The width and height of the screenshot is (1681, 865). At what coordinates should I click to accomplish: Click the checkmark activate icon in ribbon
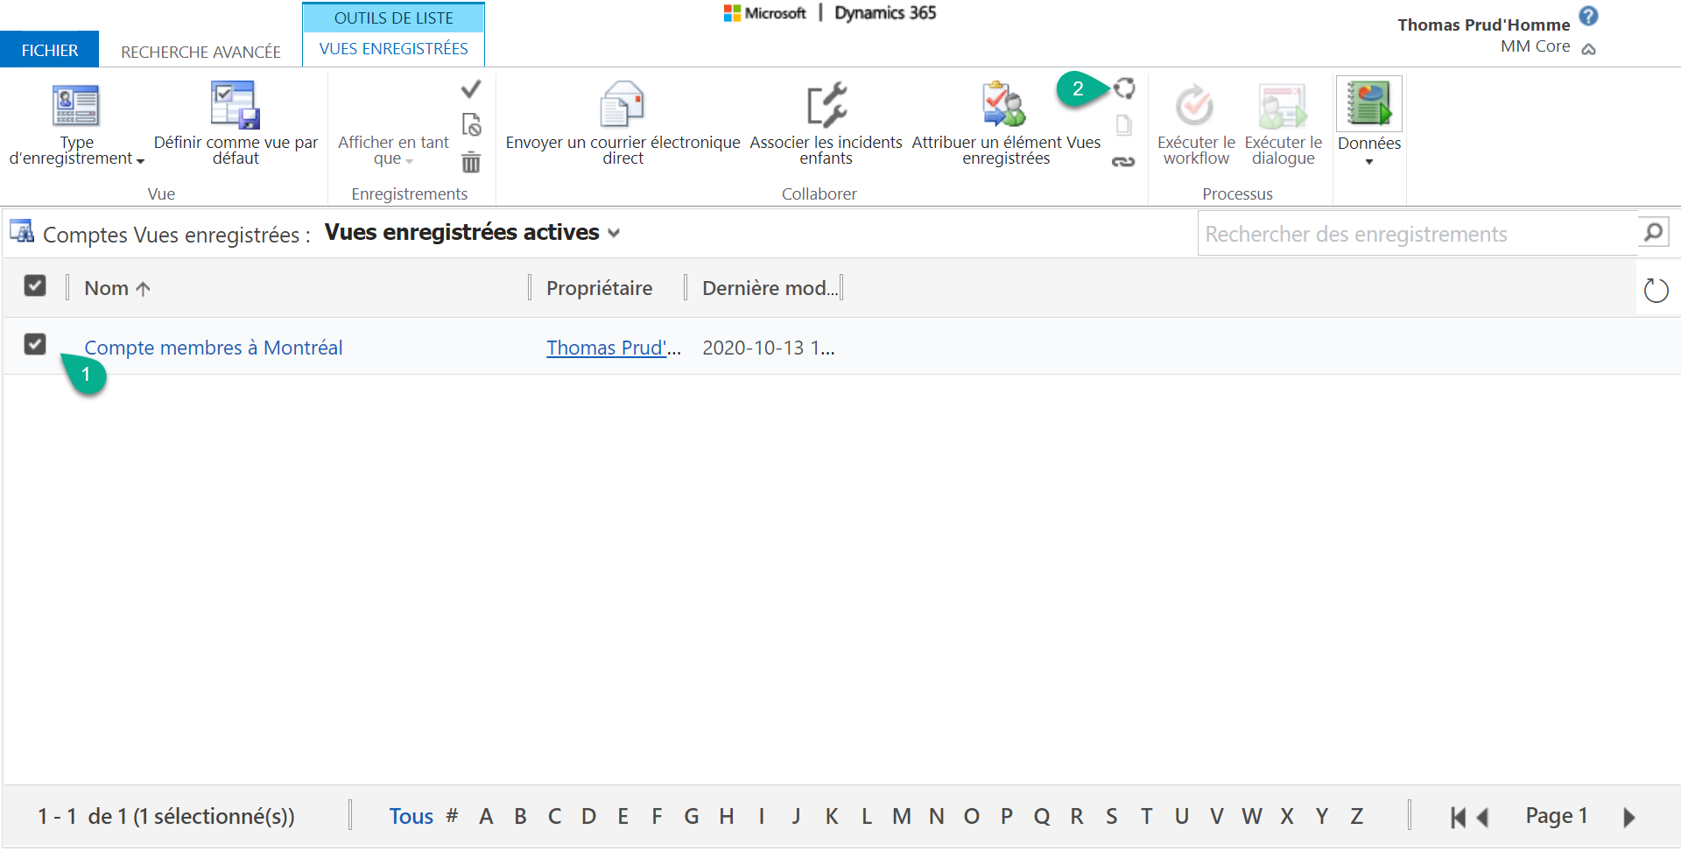[471, 89]
